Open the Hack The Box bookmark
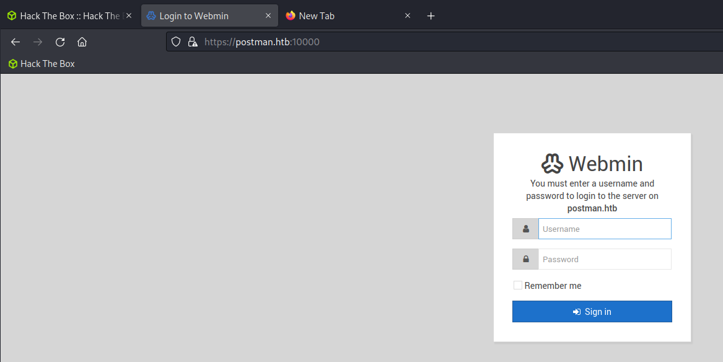 point(42,64)
